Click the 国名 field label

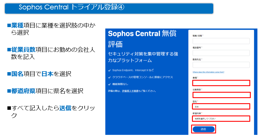point(195,102)
